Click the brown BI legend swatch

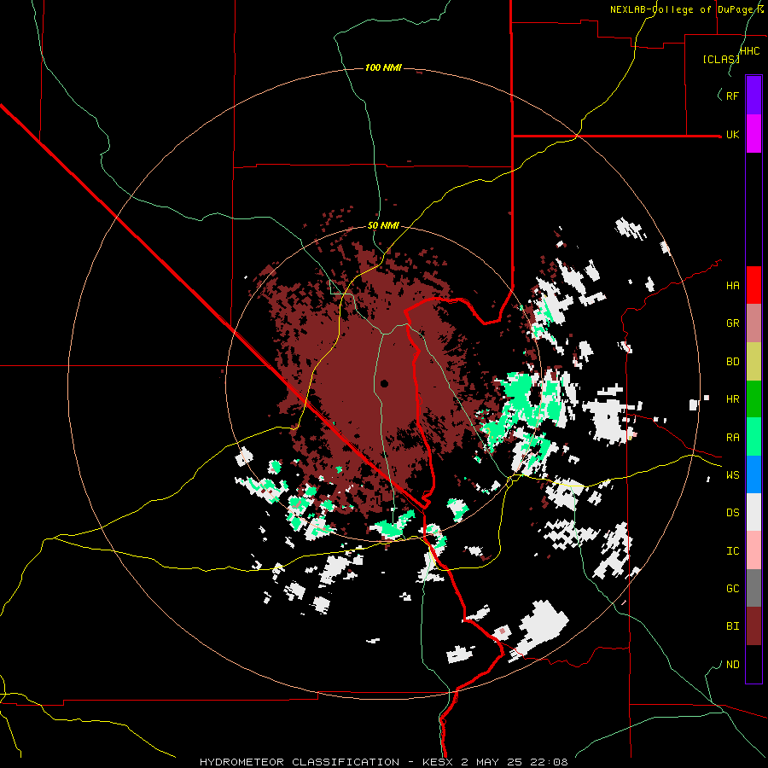pos(753,626)
